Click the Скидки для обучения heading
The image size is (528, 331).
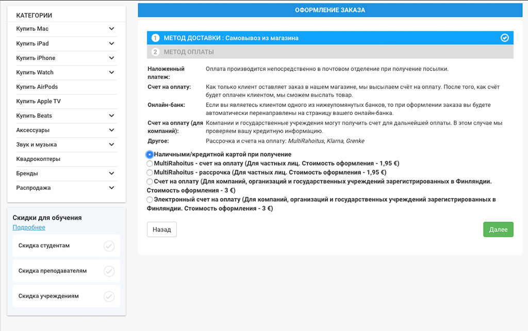(x=47, y=218)
